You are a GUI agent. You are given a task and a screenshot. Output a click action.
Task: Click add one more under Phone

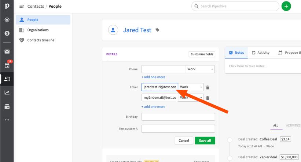(x=153, y=77)
